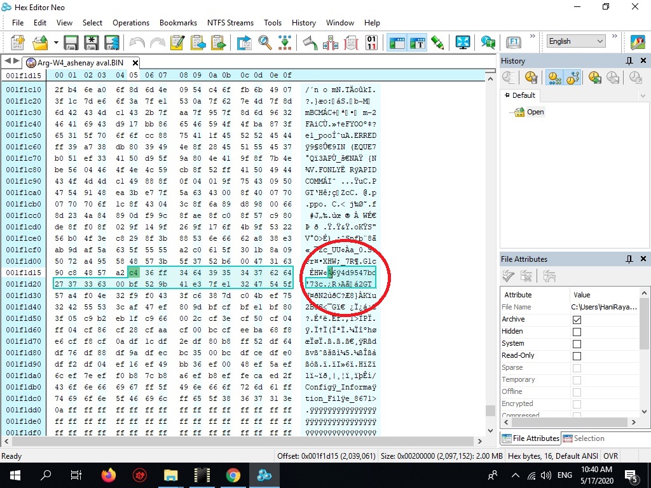Click the Save As asterisk floppy icon

coord(92,43)
